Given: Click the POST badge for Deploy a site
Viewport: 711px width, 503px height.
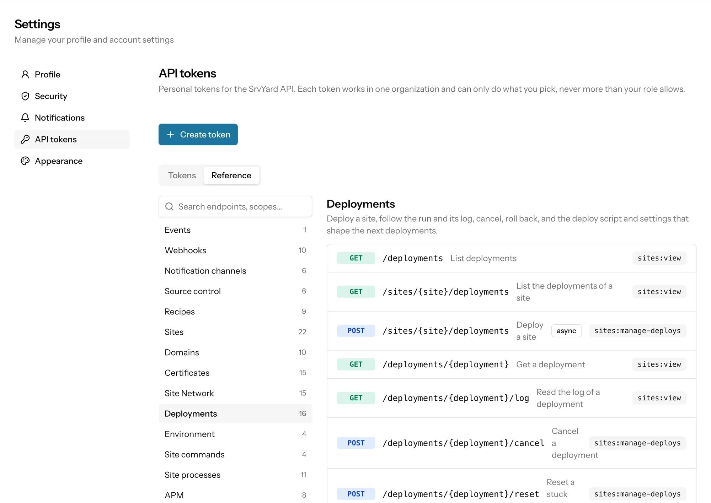Looking at the screenshot, I should (x=356, y=331).
